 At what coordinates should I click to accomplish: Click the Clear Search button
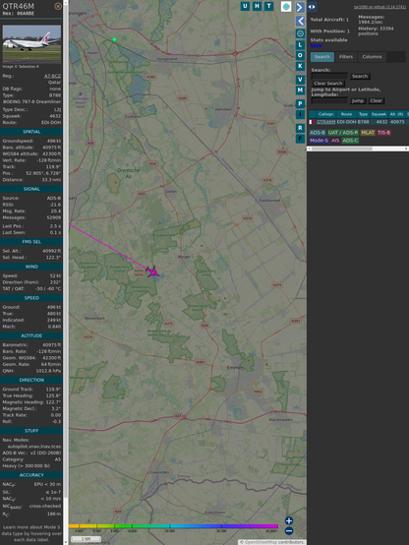click(x=328, y=84)
